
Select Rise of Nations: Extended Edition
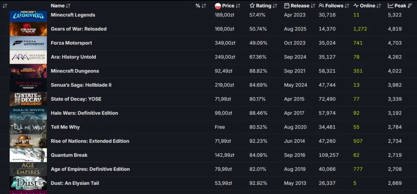(90, 141)
